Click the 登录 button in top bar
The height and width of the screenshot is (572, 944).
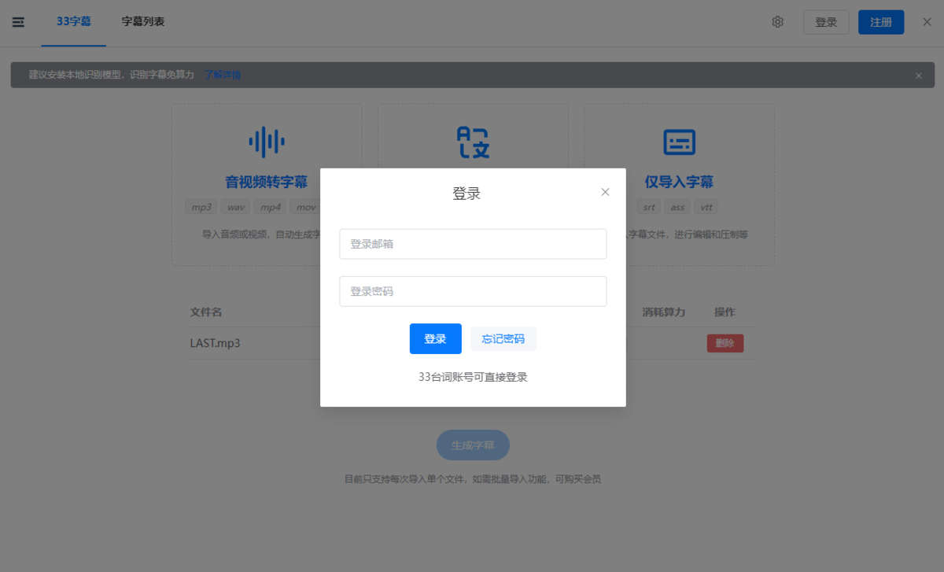coord(826,22)
